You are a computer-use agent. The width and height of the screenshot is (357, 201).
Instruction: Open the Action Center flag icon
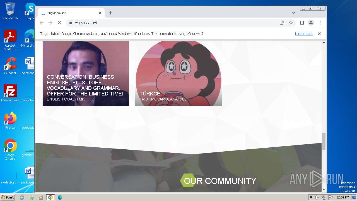(330, 197)
